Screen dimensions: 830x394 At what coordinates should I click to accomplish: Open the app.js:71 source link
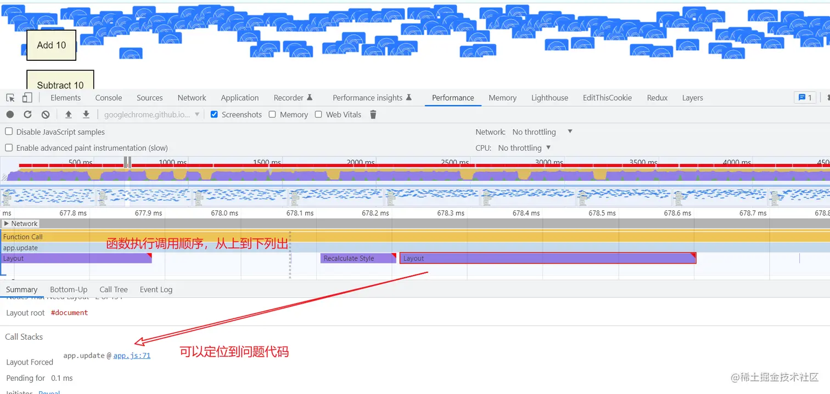pyautogui.click(x=132, y=356)
